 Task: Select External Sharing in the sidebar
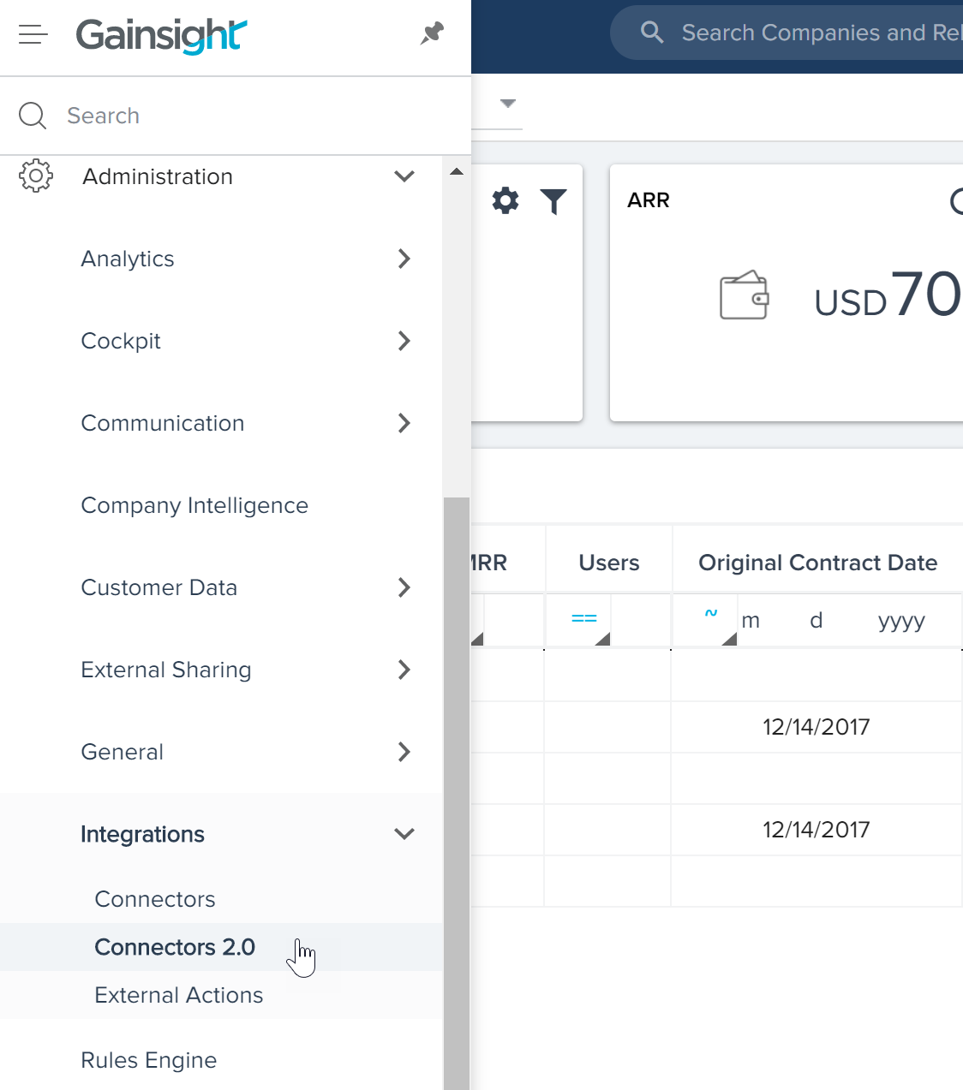[166, 670]
